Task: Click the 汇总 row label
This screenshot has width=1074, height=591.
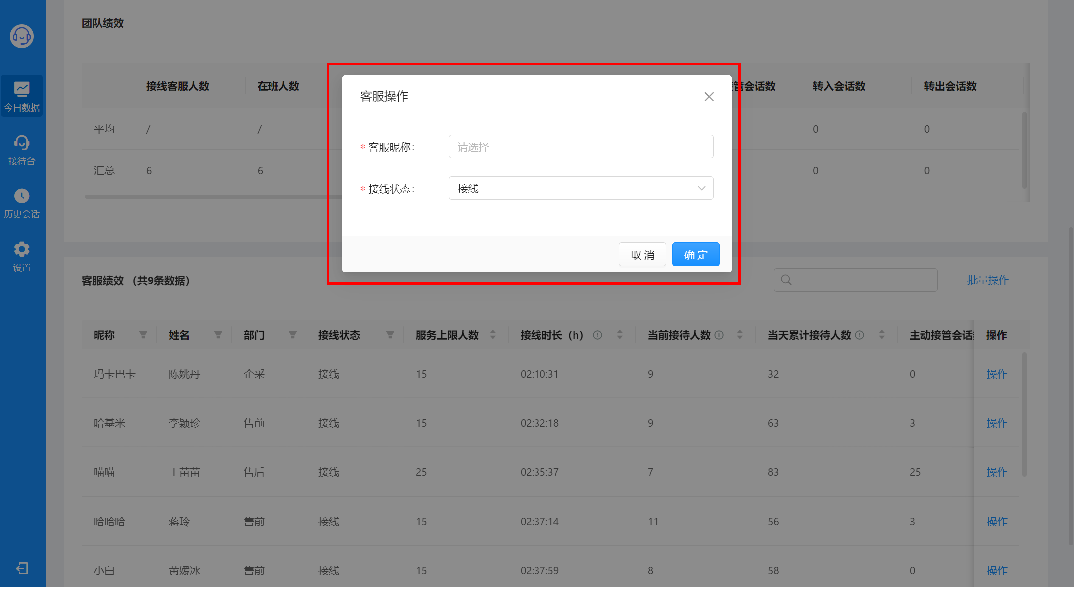Action: 104,171
